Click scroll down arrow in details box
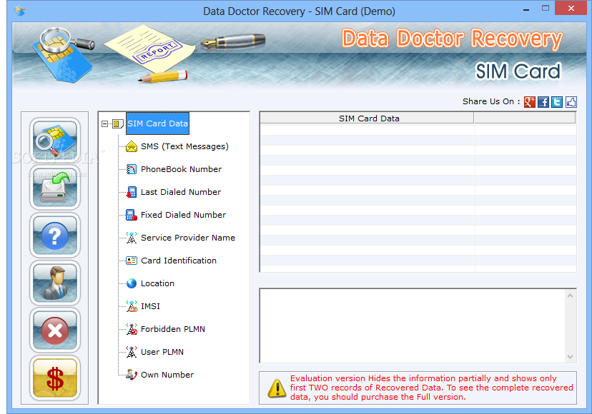The width and height of the screenshot is (592, 414). pyautogui.click(x=570, y=357)
